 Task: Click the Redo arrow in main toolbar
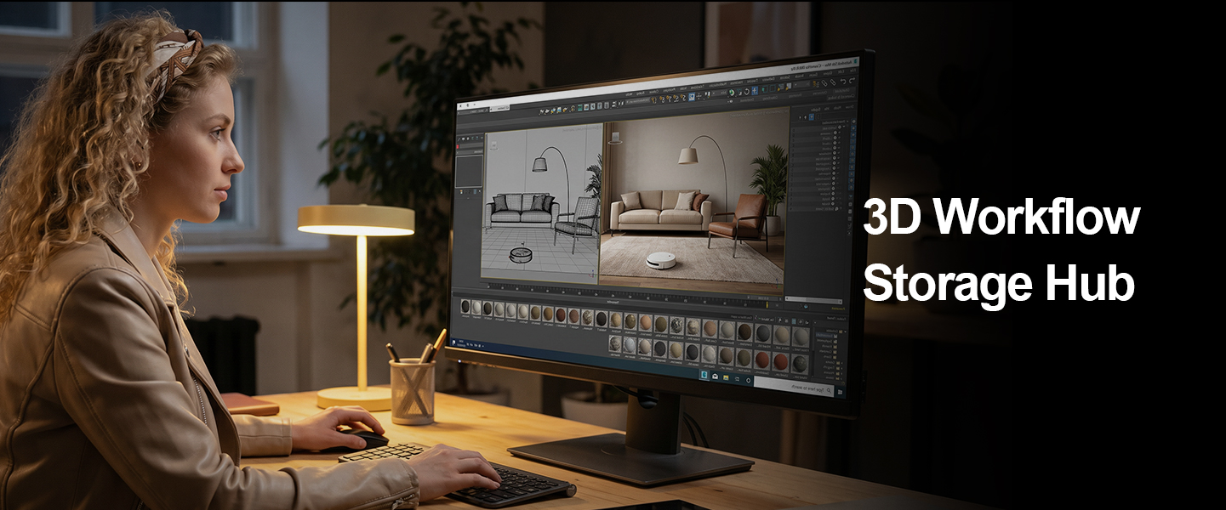coord(843,82)
